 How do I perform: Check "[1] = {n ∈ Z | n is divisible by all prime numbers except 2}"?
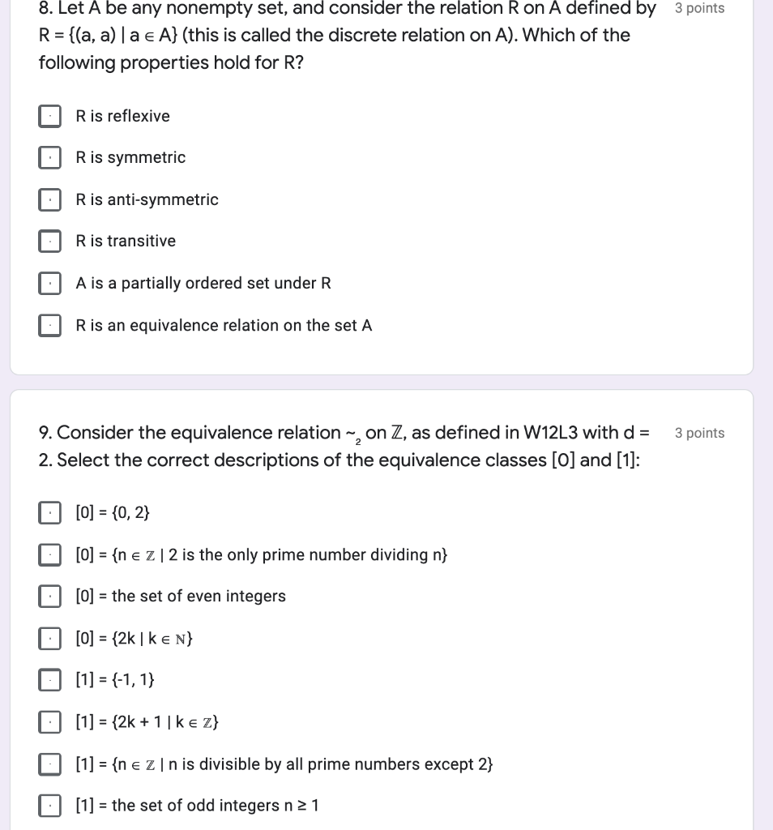coord(49,764)
